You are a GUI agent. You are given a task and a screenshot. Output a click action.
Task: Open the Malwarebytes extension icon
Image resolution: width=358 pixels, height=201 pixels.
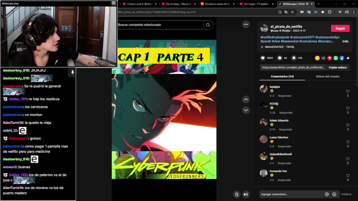click(302, 12)
